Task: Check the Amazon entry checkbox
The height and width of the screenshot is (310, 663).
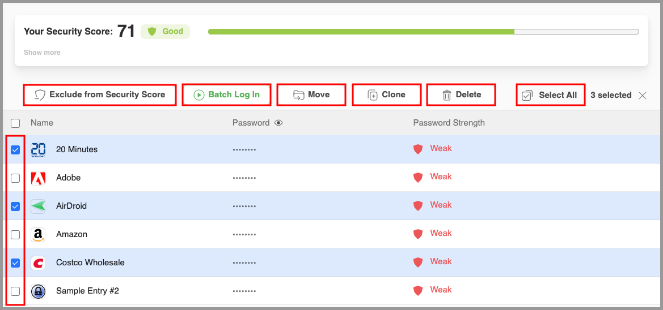Action: (15, 235)
